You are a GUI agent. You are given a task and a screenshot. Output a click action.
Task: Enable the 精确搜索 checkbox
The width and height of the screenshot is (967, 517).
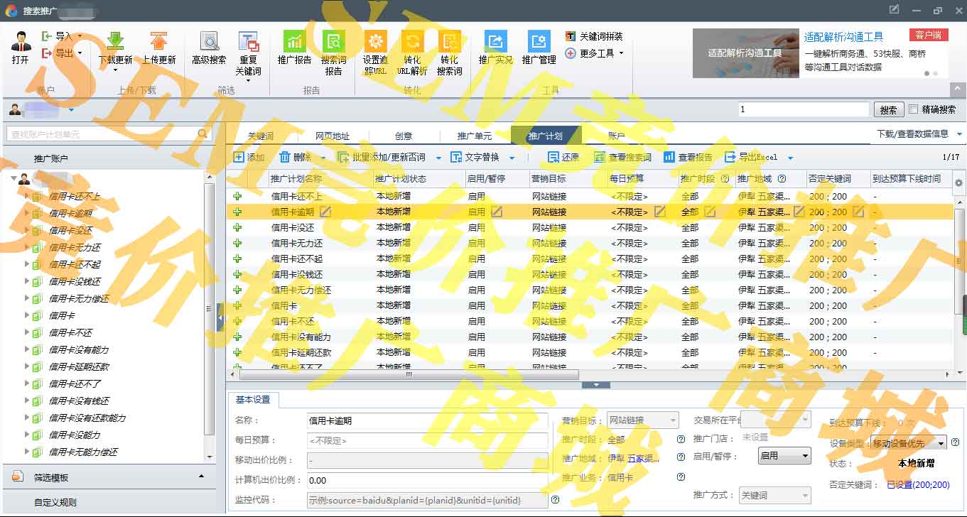[x=914, y=109]
